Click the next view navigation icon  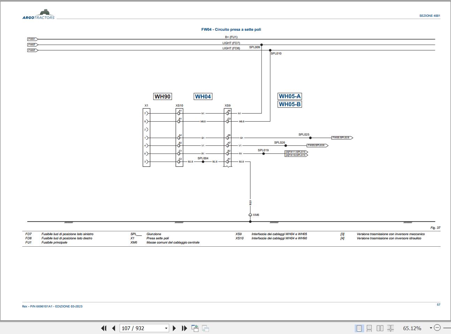coord(205,328)
